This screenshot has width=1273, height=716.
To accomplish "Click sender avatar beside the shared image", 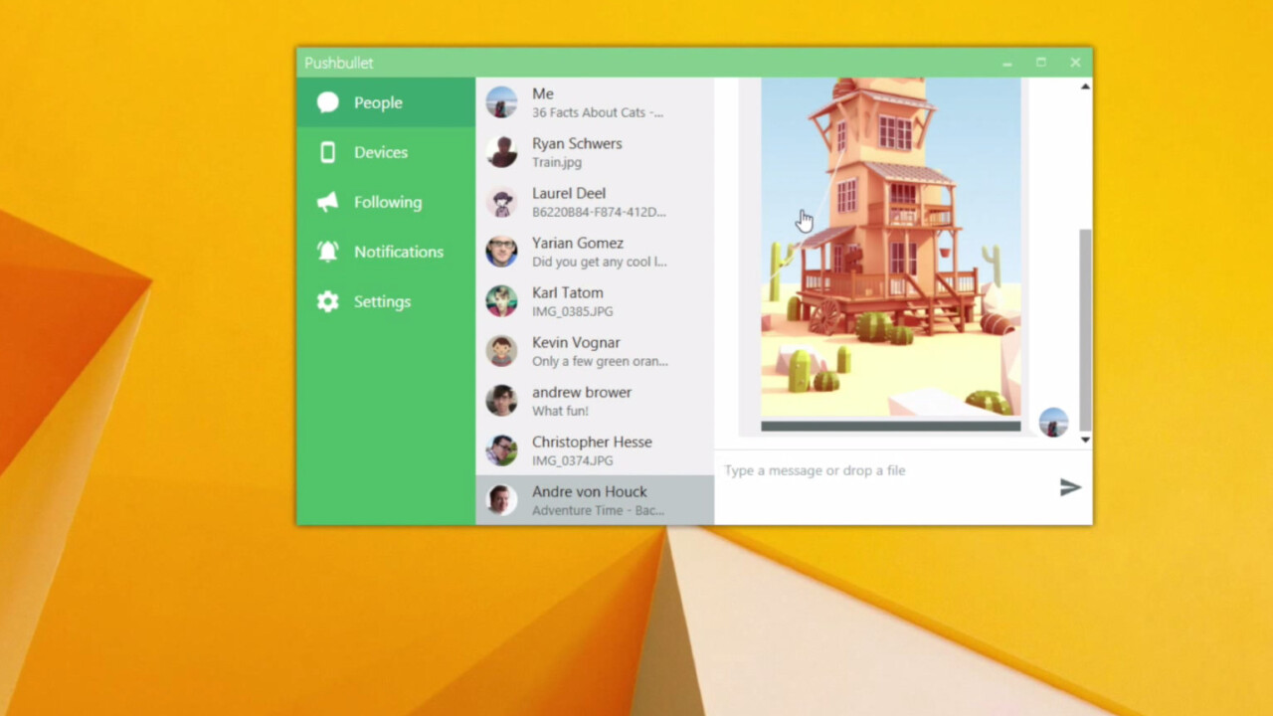I will coord(1053,422).
